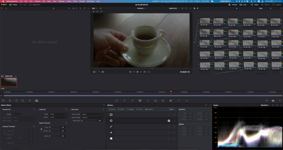283x150 pixels.
Task: Open the Curves palette icon
Action: coord(117,101)
